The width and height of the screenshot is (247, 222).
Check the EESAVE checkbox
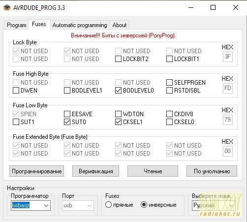(67, 114)
